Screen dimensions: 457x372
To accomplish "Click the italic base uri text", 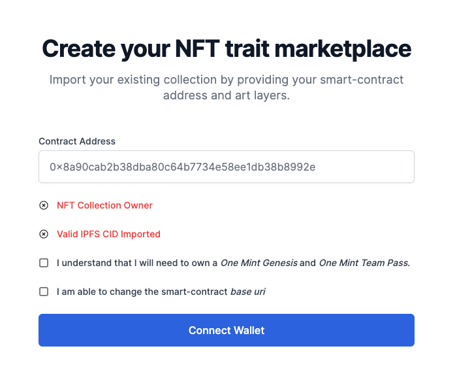I will (247, 292).
